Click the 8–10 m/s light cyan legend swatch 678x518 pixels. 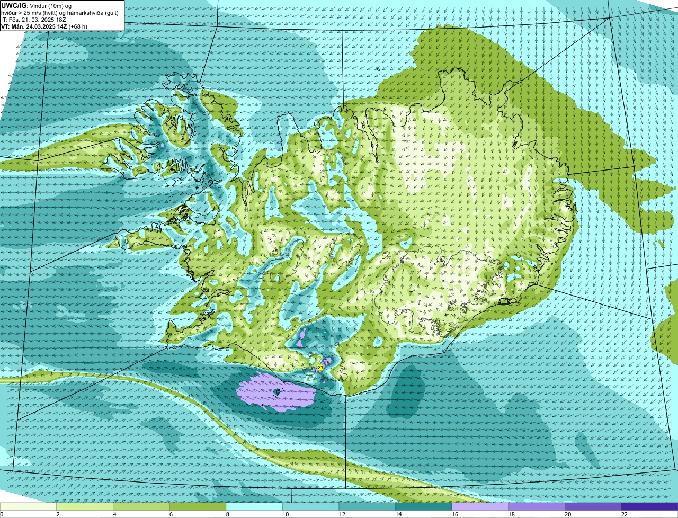(x=254, y=506)
